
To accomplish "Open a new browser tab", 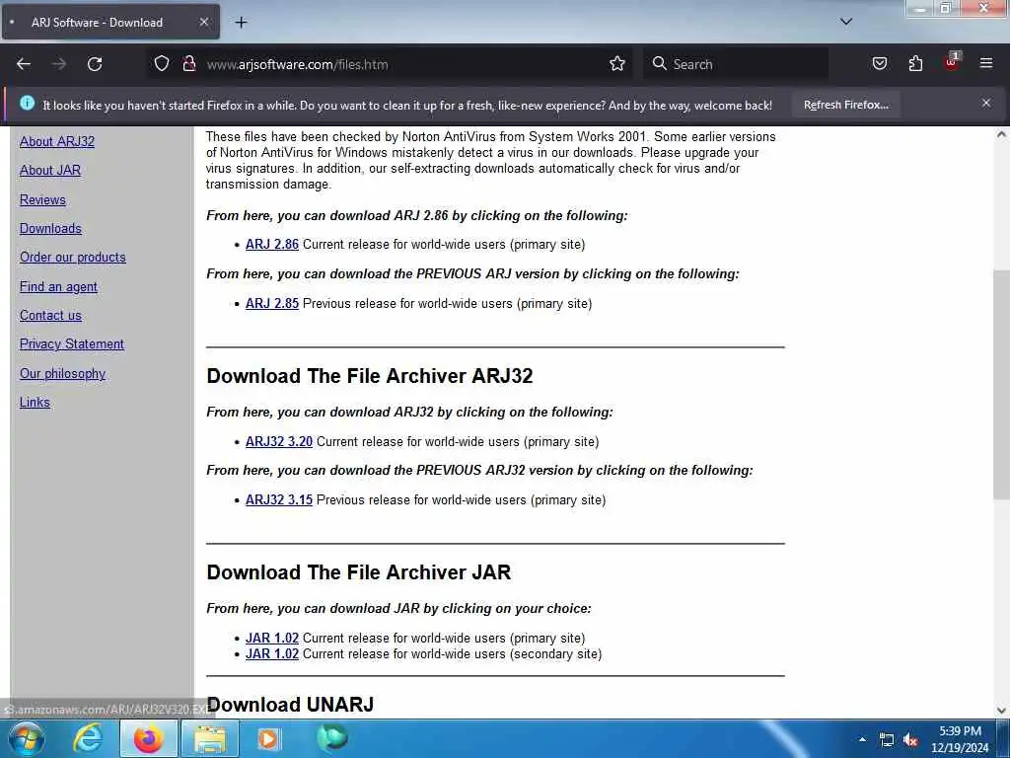I will click(x=241, y=23).
